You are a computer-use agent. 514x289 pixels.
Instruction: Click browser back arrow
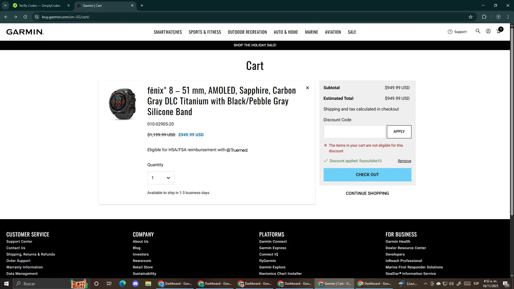coord(6,17)
